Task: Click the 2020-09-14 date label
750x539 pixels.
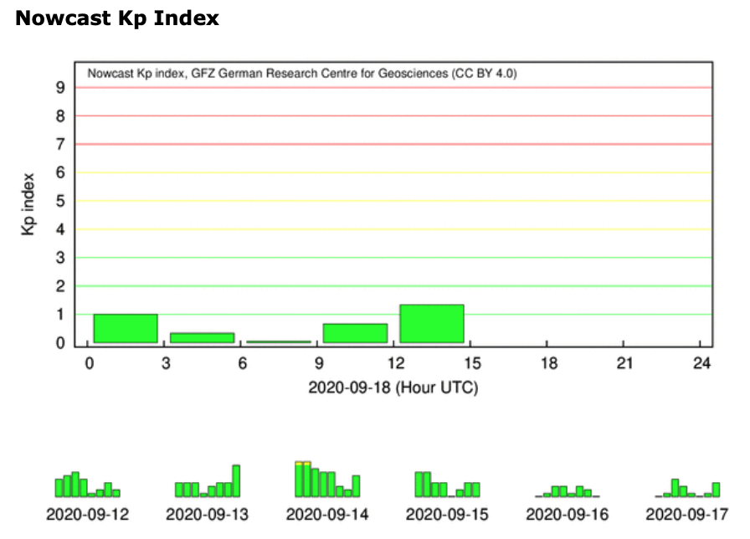Action: [327, 513]
